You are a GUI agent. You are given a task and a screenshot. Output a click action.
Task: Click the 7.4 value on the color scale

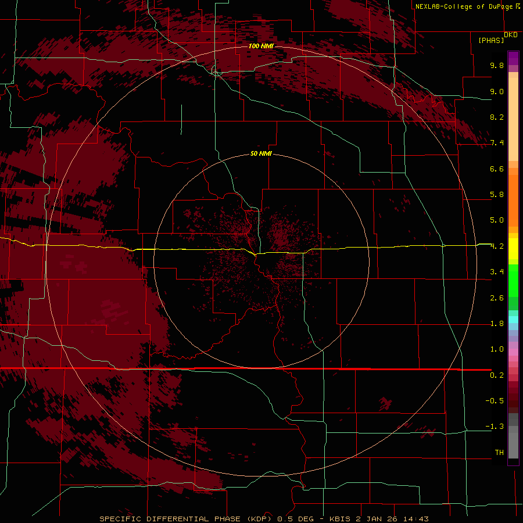(x=497, y=143)
